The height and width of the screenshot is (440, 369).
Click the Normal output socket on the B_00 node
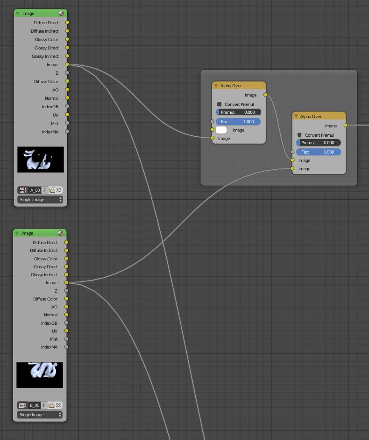coord(66,315)
